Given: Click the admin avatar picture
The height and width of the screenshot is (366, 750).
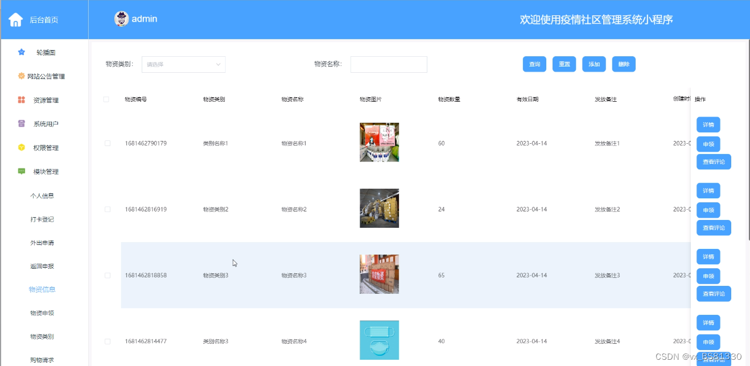Looking at the screenshot, I should coord(122,19).
